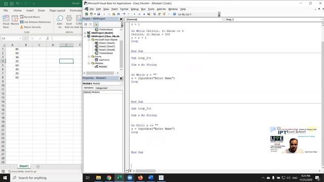Viewport: 324px width, 182px height.
Task: Click the Undo icon in the VBA toolbar
Action: click(124, 14)
